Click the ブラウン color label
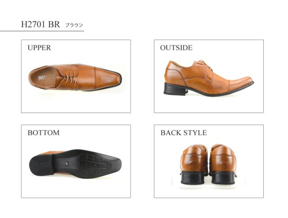The image size is (288, 218). click(x=74, y=25)
